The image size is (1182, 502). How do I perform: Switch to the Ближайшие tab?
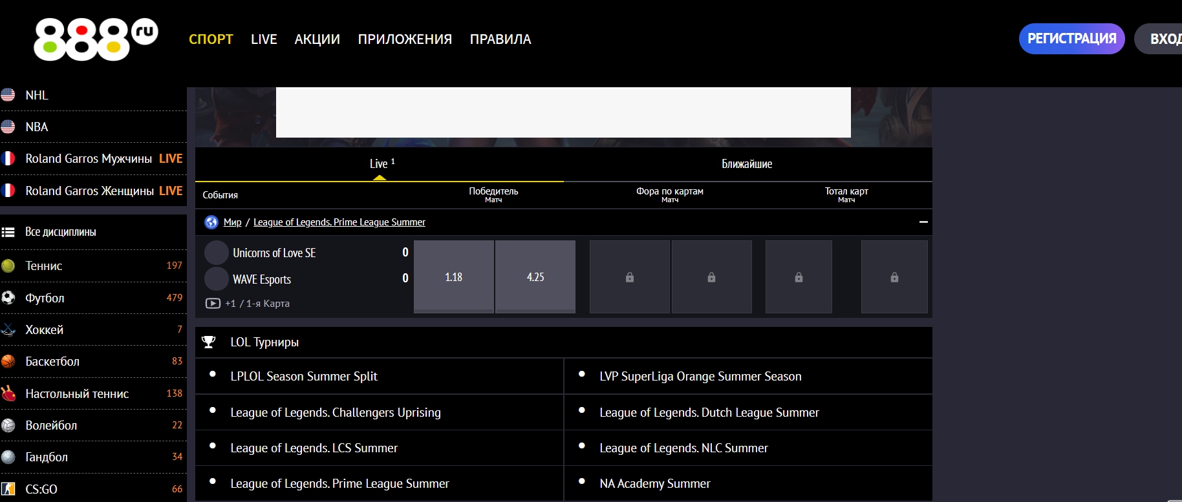click(747, 164)
